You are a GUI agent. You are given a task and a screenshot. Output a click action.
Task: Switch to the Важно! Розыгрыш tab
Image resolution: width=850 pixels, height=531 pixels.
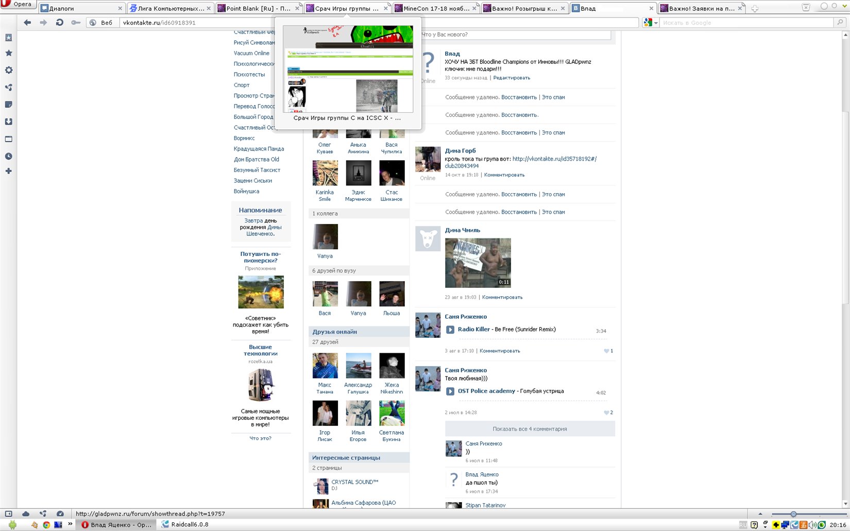[x=524, y=8]
